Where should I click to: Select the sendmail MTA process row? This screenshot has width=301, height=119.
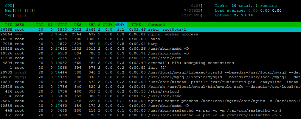tap(150, 63)
